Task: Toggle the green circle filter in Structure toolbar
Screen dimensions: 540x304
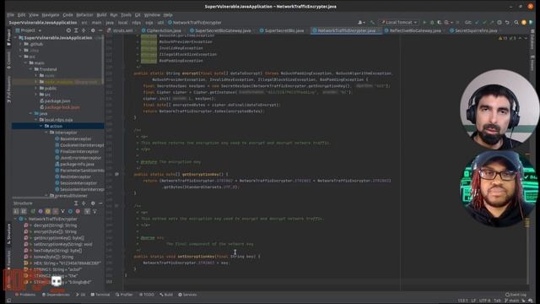Action: pyautogui.click(x=33, y=211)
